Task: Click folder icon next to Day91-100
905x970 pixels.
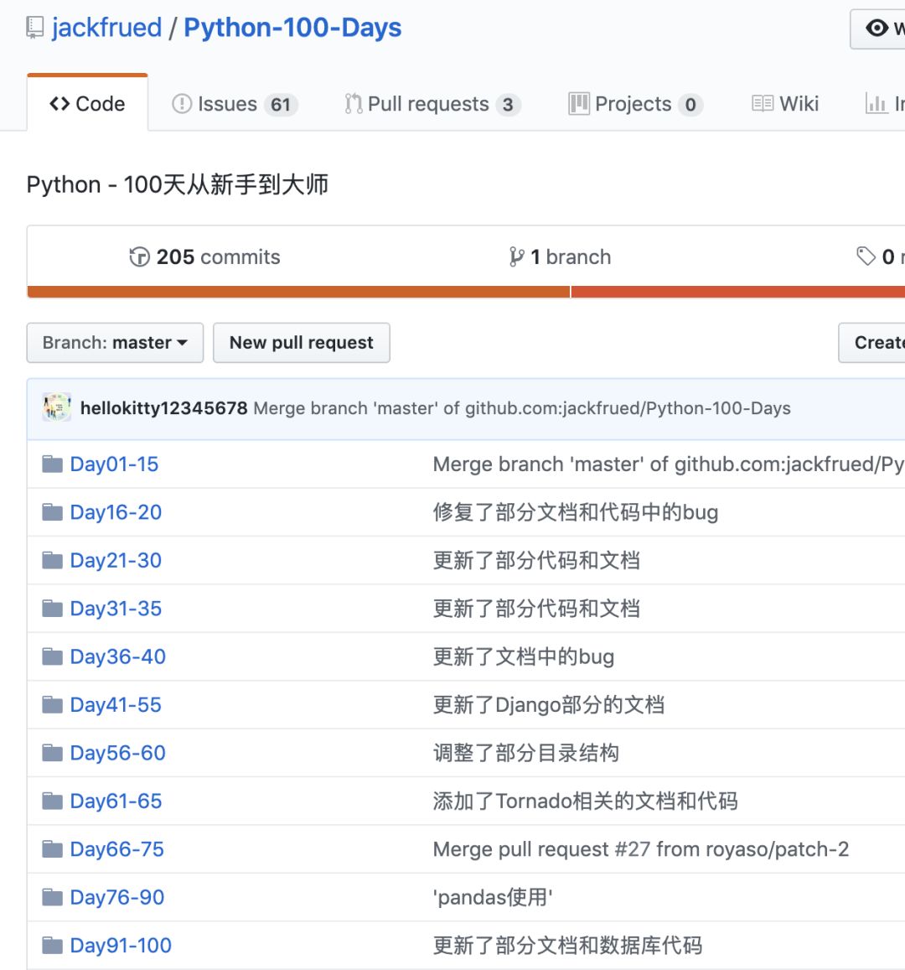Action: tap(53, 945)
